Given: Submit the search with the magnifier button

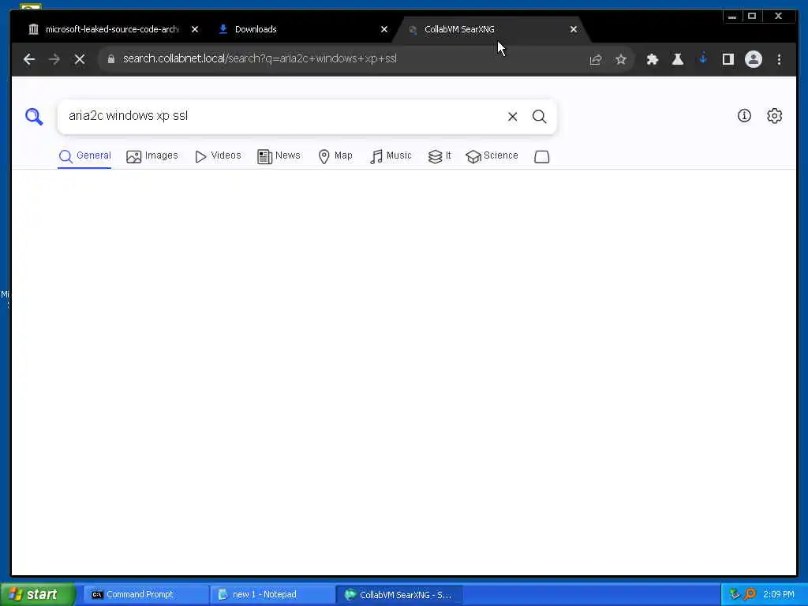Looking at the screenshot, I should click(x=540, y=117).
